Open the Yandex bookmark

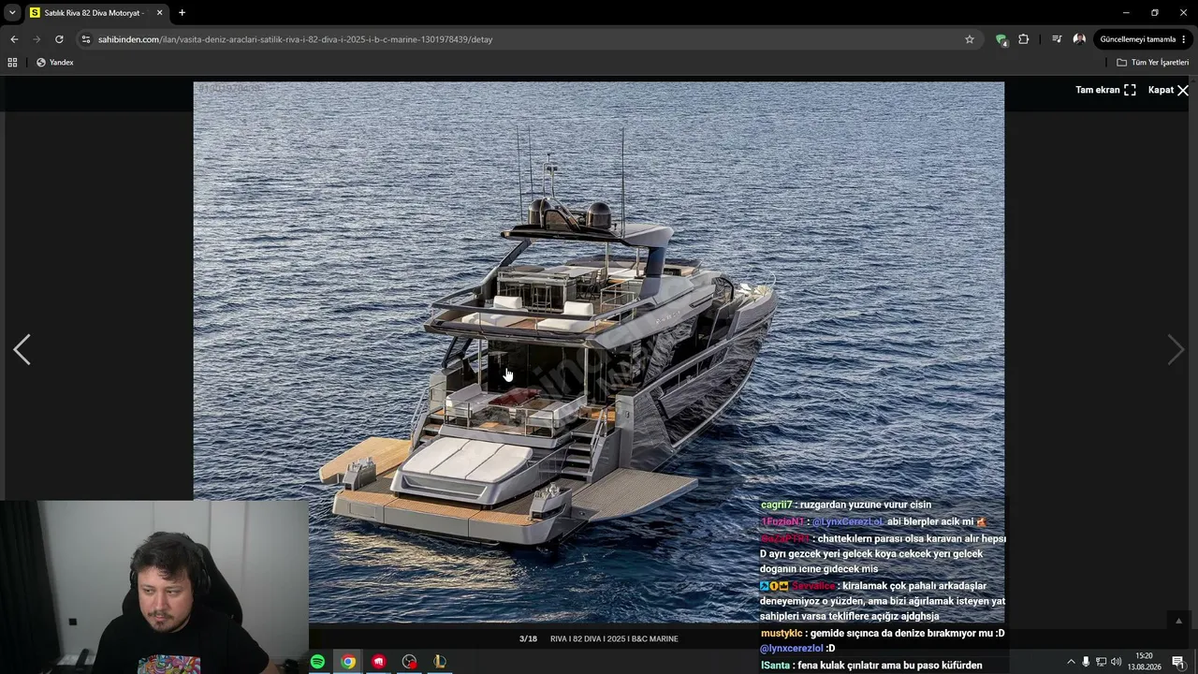tap(54, 63)
